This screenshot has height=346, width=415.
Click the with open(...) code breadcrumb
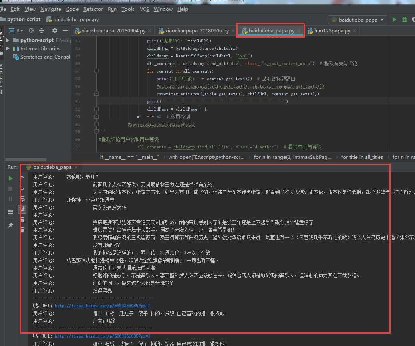(207, 157)
